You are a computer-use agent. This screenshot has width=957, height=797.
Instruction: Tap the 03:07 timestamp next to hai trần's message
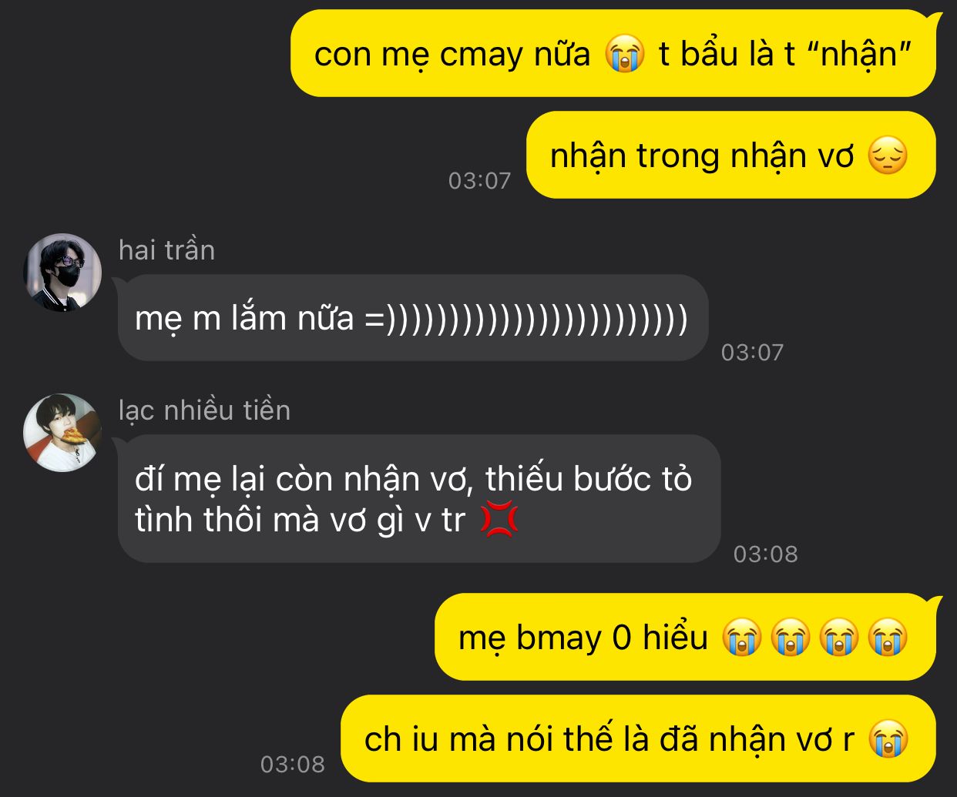[752, 353]
